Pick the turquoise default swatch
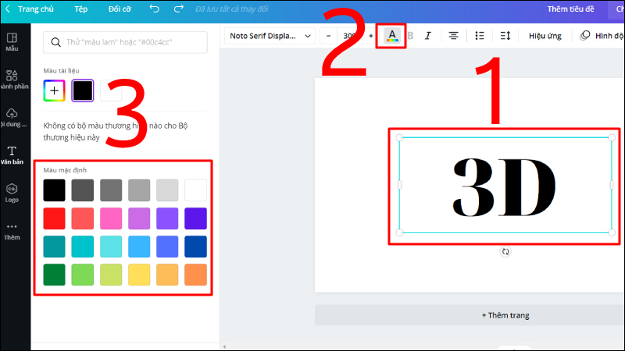This screenshot has height=351, width=625. pyautogui.click(x=83, y=246)
